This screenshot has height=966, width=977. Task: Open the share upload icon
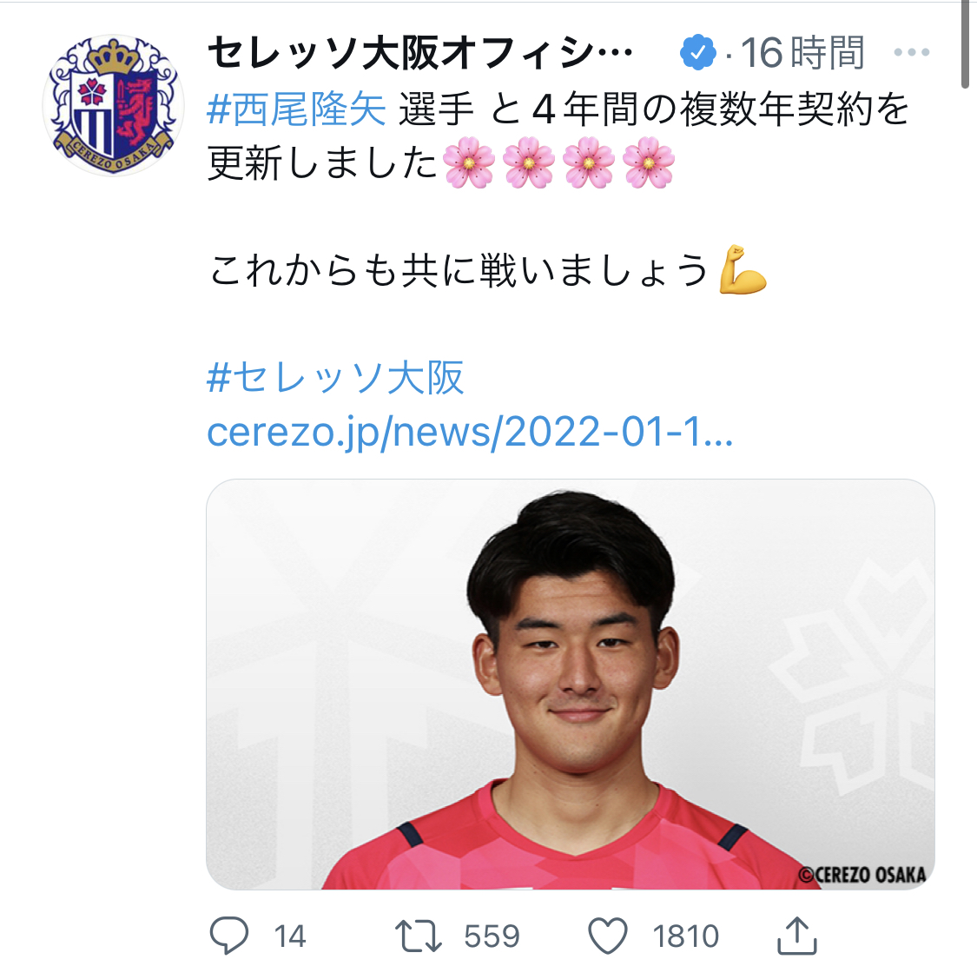coord(797,935)
